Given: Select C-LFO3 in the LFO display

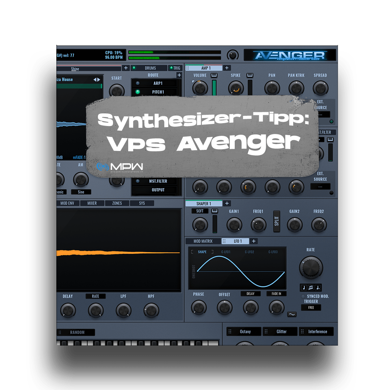Looking at the screenshot, I should pyautogui.click(x=273, y=252).
